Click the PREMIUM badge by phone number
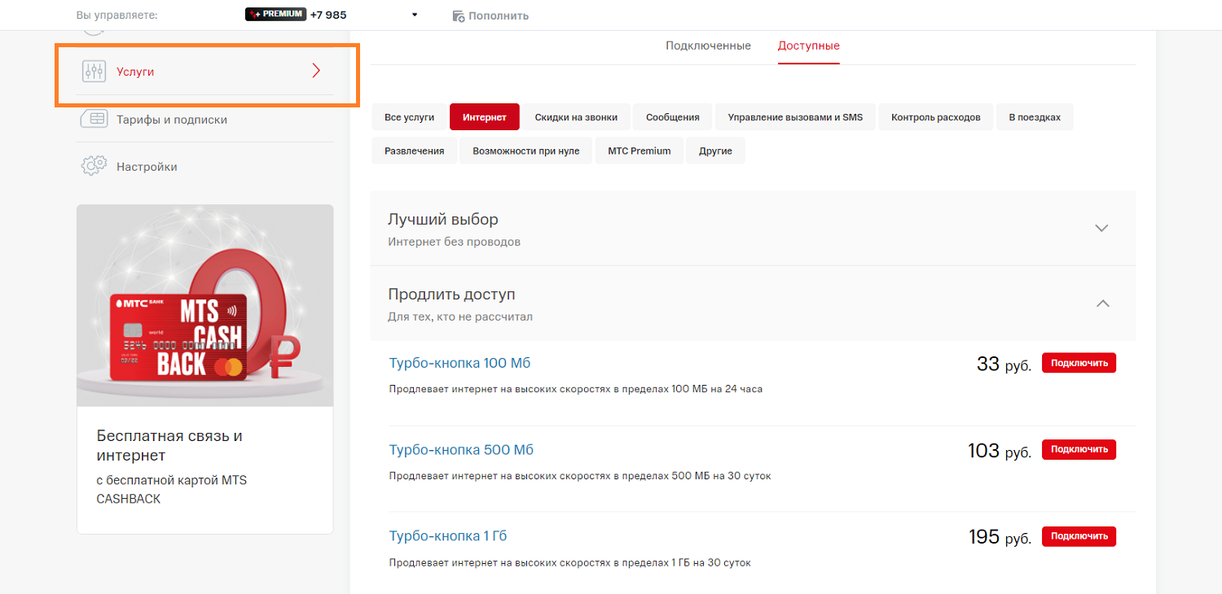 pos(275,15)
